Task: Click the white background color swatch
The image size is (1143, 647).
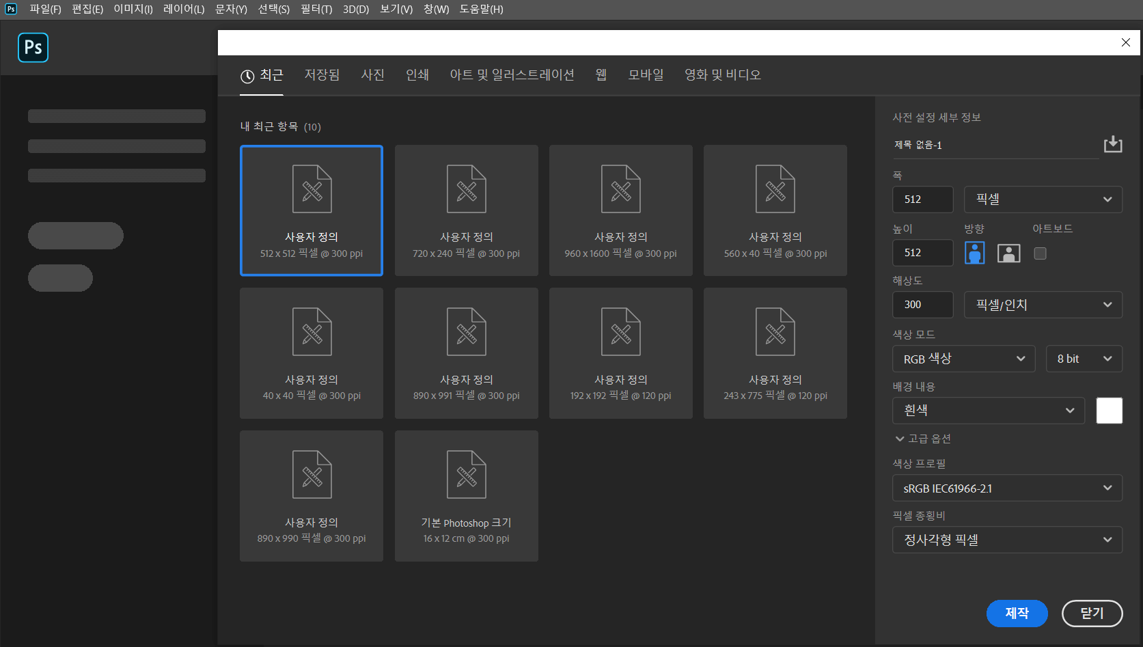Action: 1110,411
